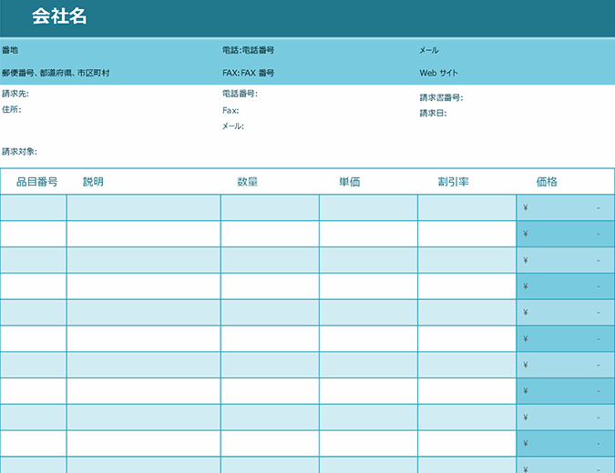
Task: Click the 請求先: label
Action: pos(15,94)
